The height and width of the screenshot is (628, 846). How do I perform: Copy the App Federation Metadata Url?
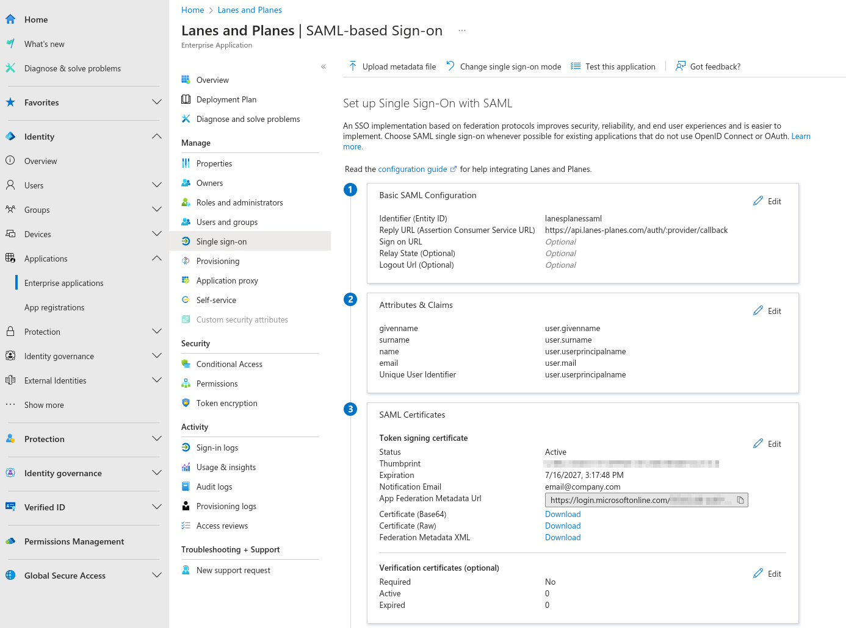(740, 500)
